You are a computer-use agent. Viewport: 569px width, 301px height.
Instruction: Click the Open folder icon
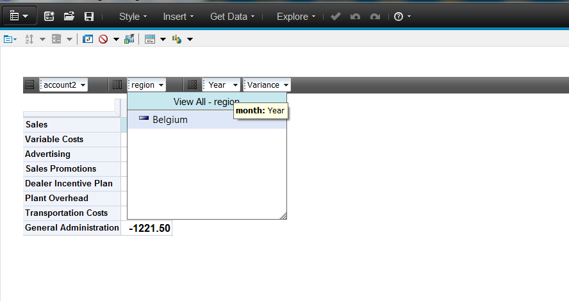tap(69, 16)
